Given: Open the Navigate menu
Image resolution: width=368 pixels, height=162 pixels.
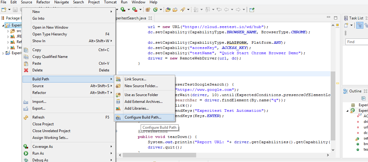Looking at the screenshot, I should tap(61, 2).
